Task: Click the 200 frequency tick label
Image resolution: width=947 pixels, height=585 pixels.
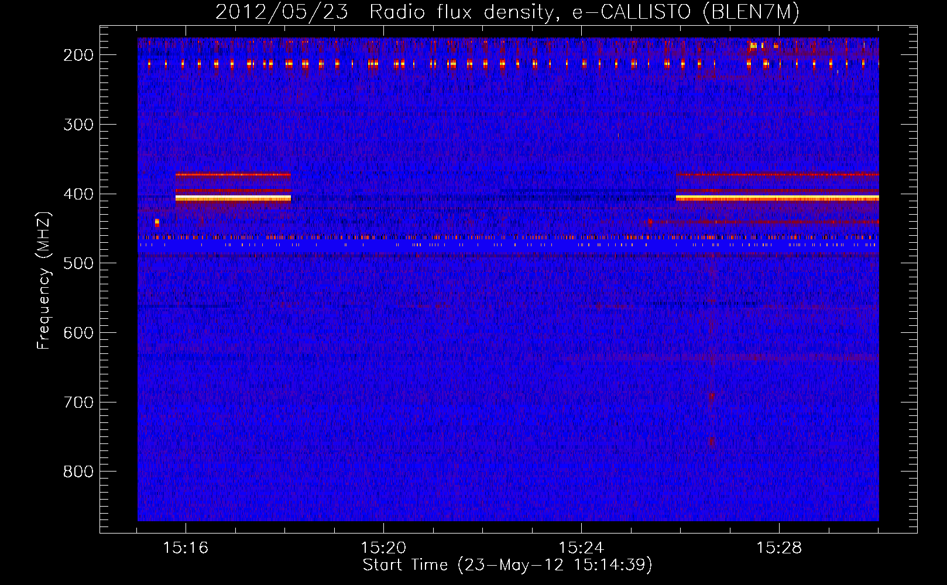Action: click(x=78, y=55)
